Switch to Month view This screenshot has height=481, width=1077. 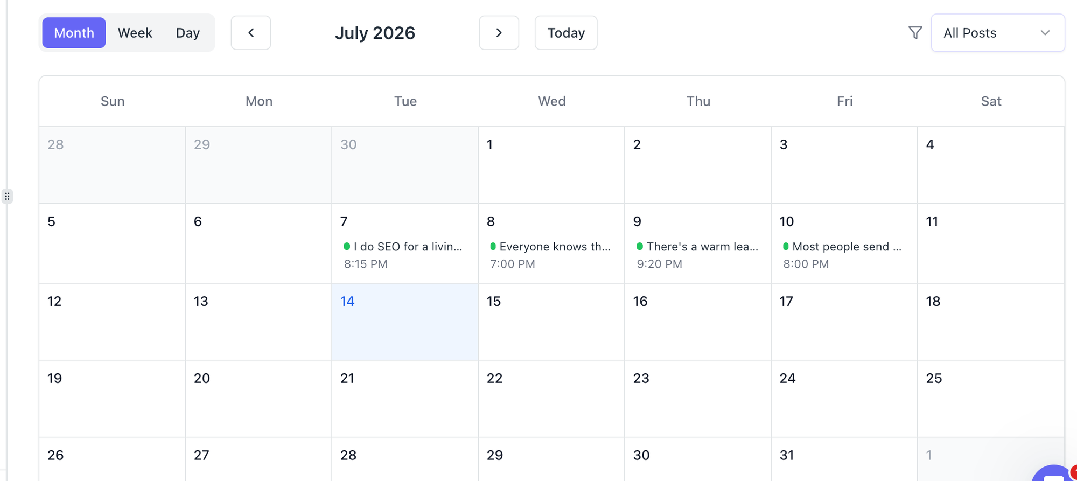74,33
